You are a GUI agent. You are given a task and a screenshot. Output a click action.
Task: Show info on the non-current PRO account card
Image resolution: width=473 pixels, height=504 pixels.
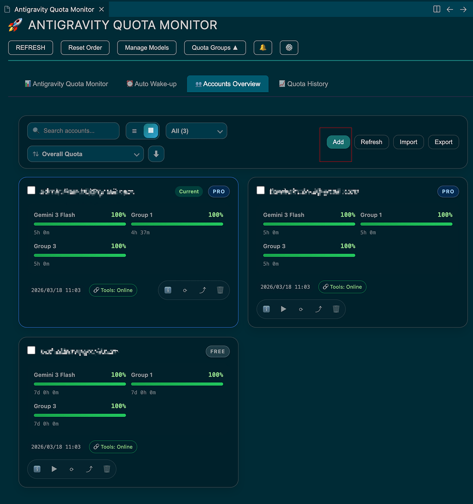[x=266, y=309]
